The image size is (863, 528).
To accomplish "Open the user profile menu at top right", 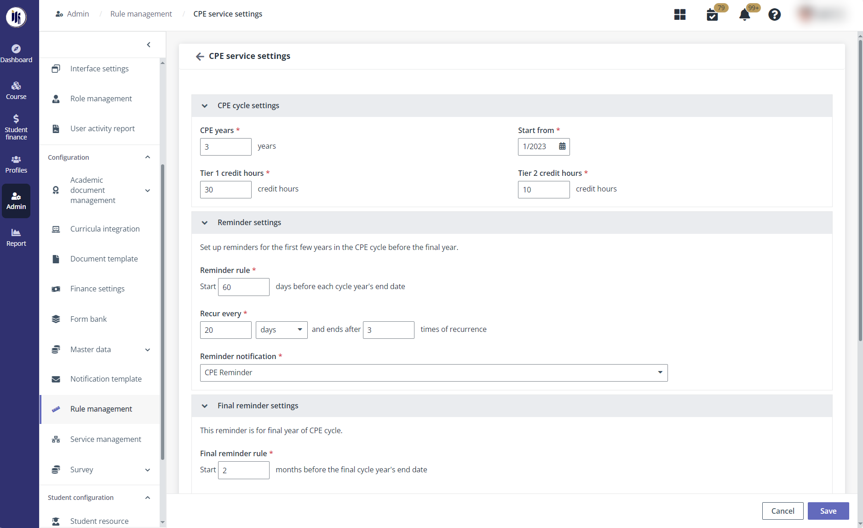I will pyautogui.click(x=823, y=14).
